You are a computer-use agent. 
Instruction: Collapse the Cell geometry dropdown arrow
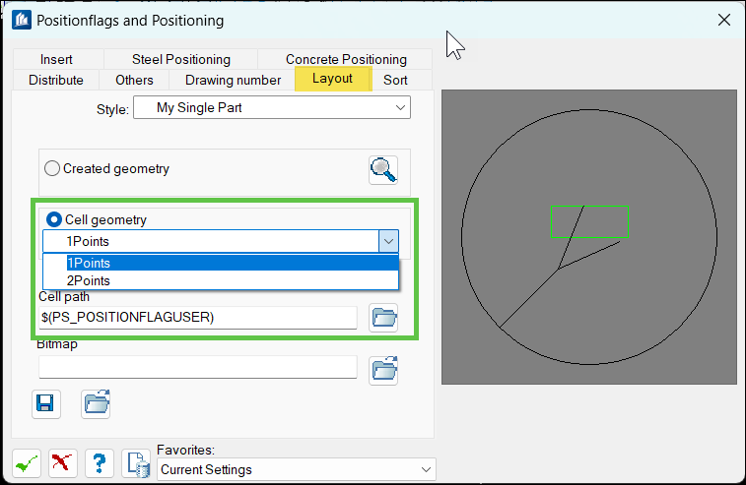[x=388, y=241]
